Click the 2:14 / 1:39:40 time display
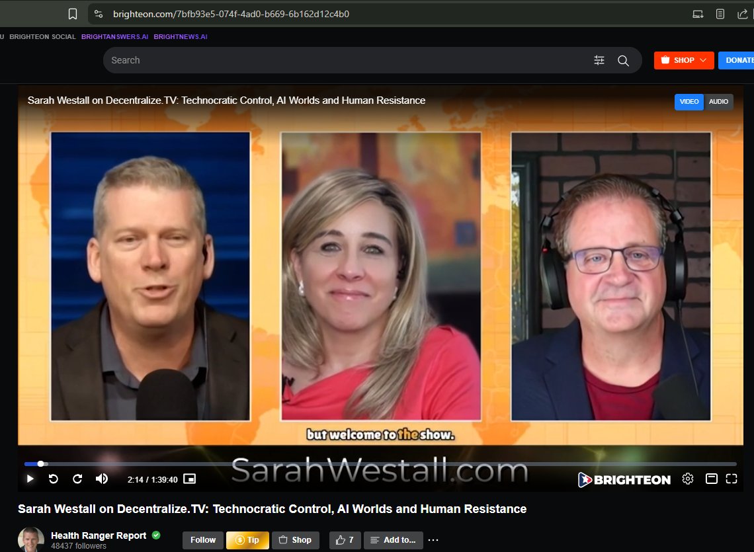The height and width of the screenshot is (552, 754). click(x=152, y=479)
